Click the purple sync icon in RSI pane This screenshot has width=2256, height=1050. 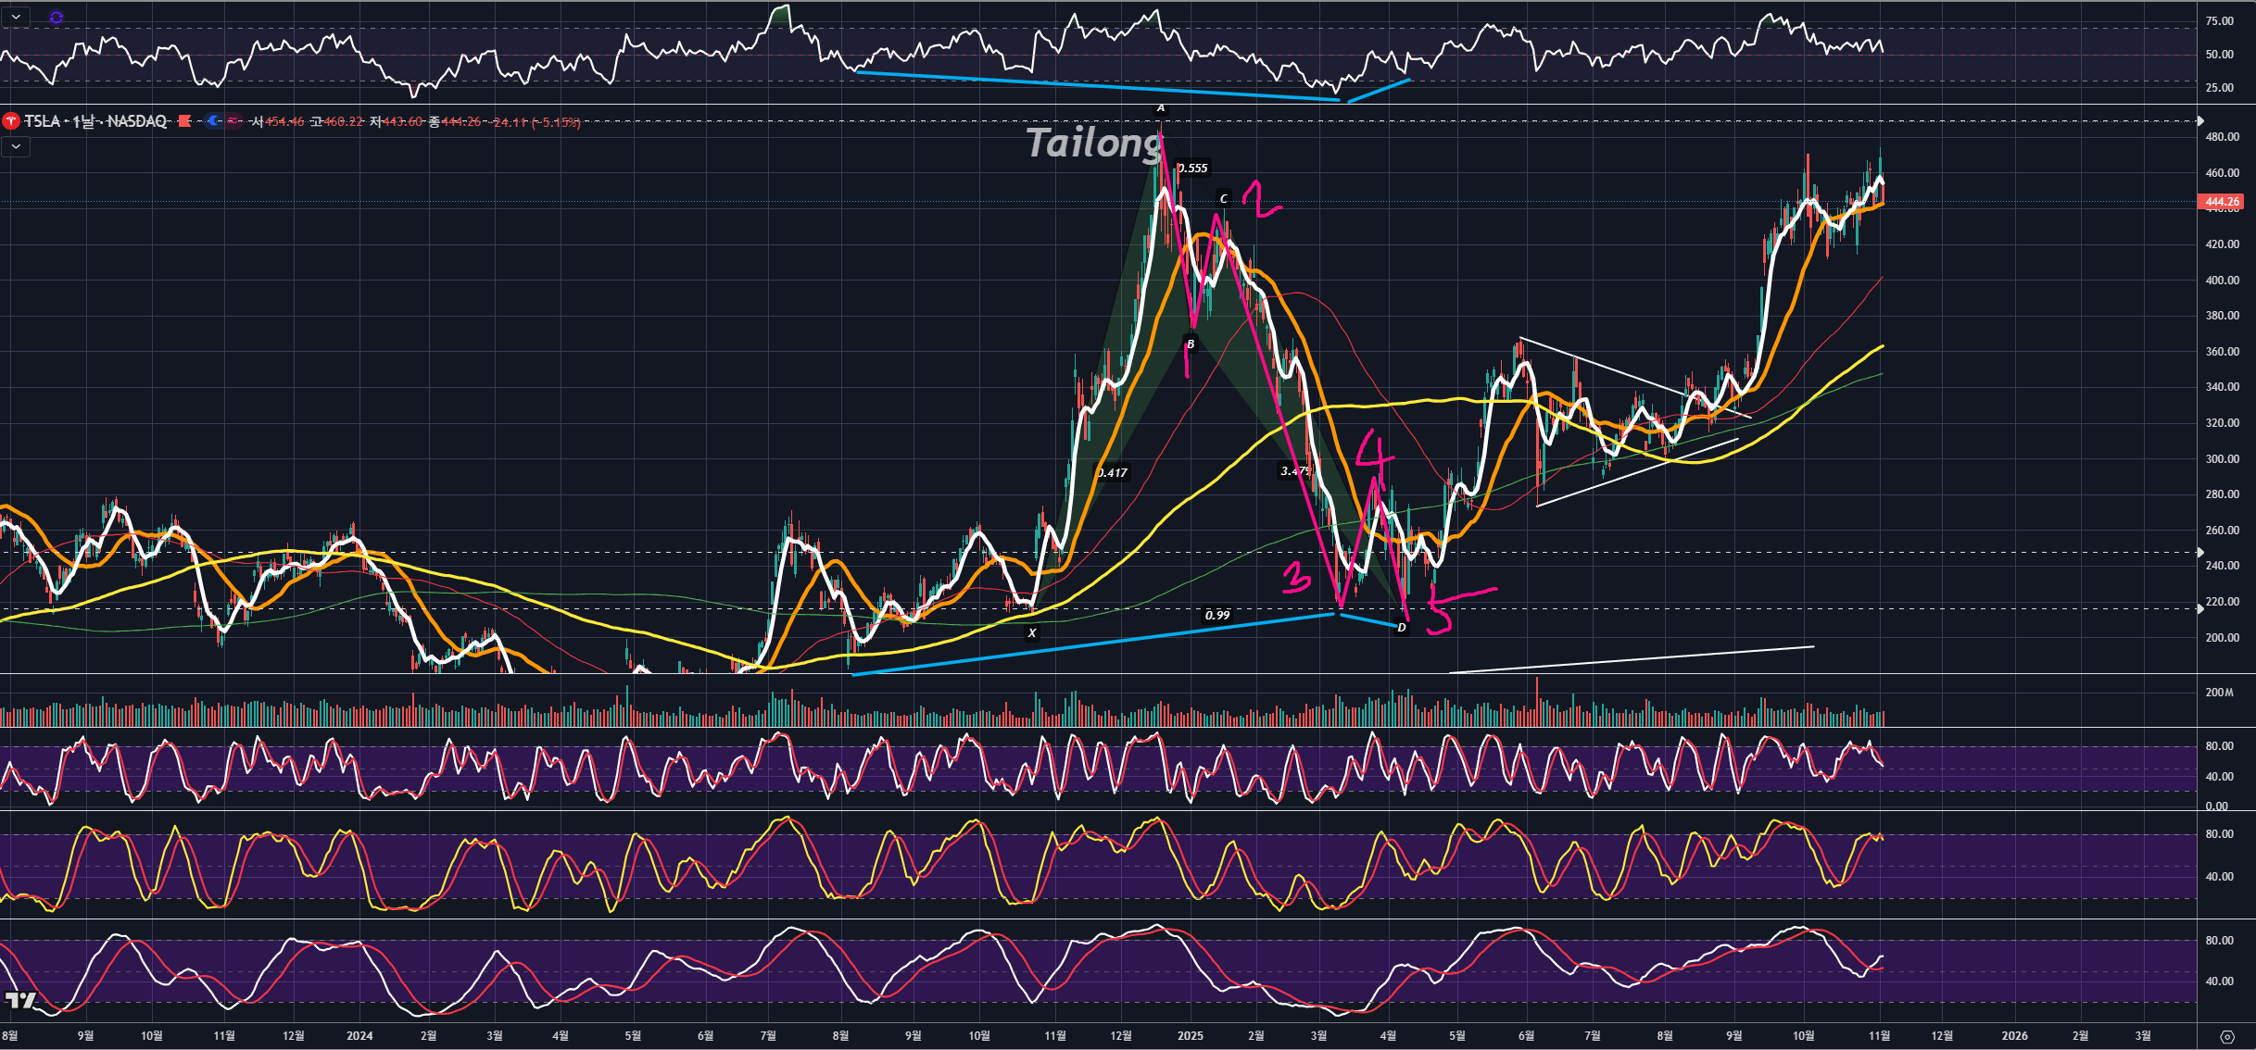57,17
